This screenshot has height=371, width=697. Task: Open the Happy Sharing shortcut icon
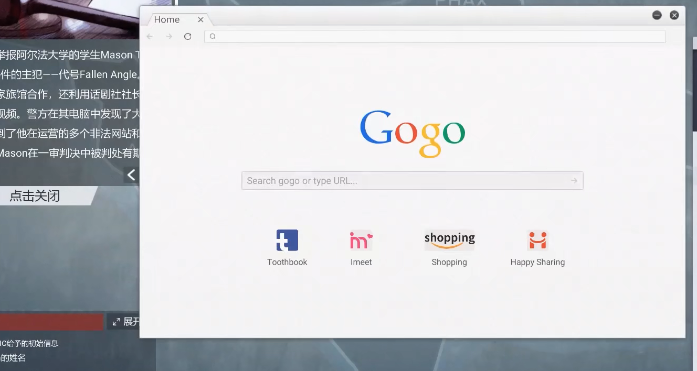click(537, 241)
